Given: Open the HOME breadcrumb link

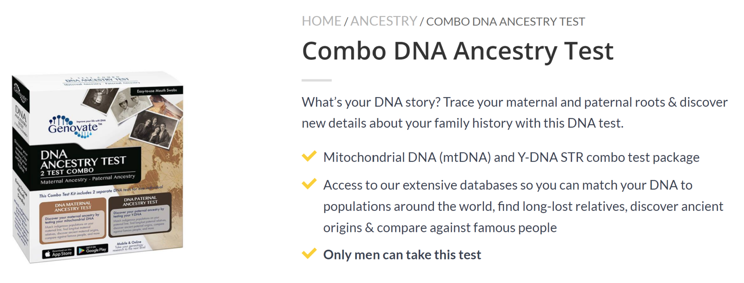Looking at the screenshot, I should (322, 21).
